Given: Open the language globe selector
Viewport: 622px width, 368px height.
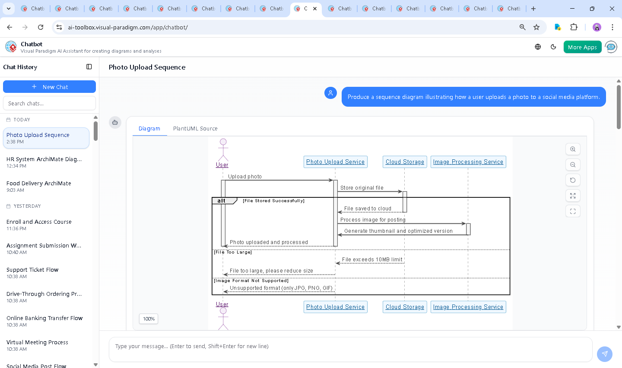Looking at the screenshot, I should click(x=538, y=47).
